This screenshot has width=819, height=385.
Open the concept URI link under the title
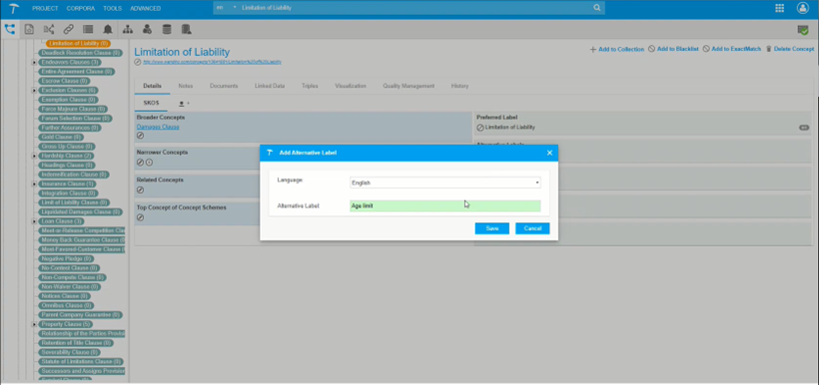[x=212, y=62]
